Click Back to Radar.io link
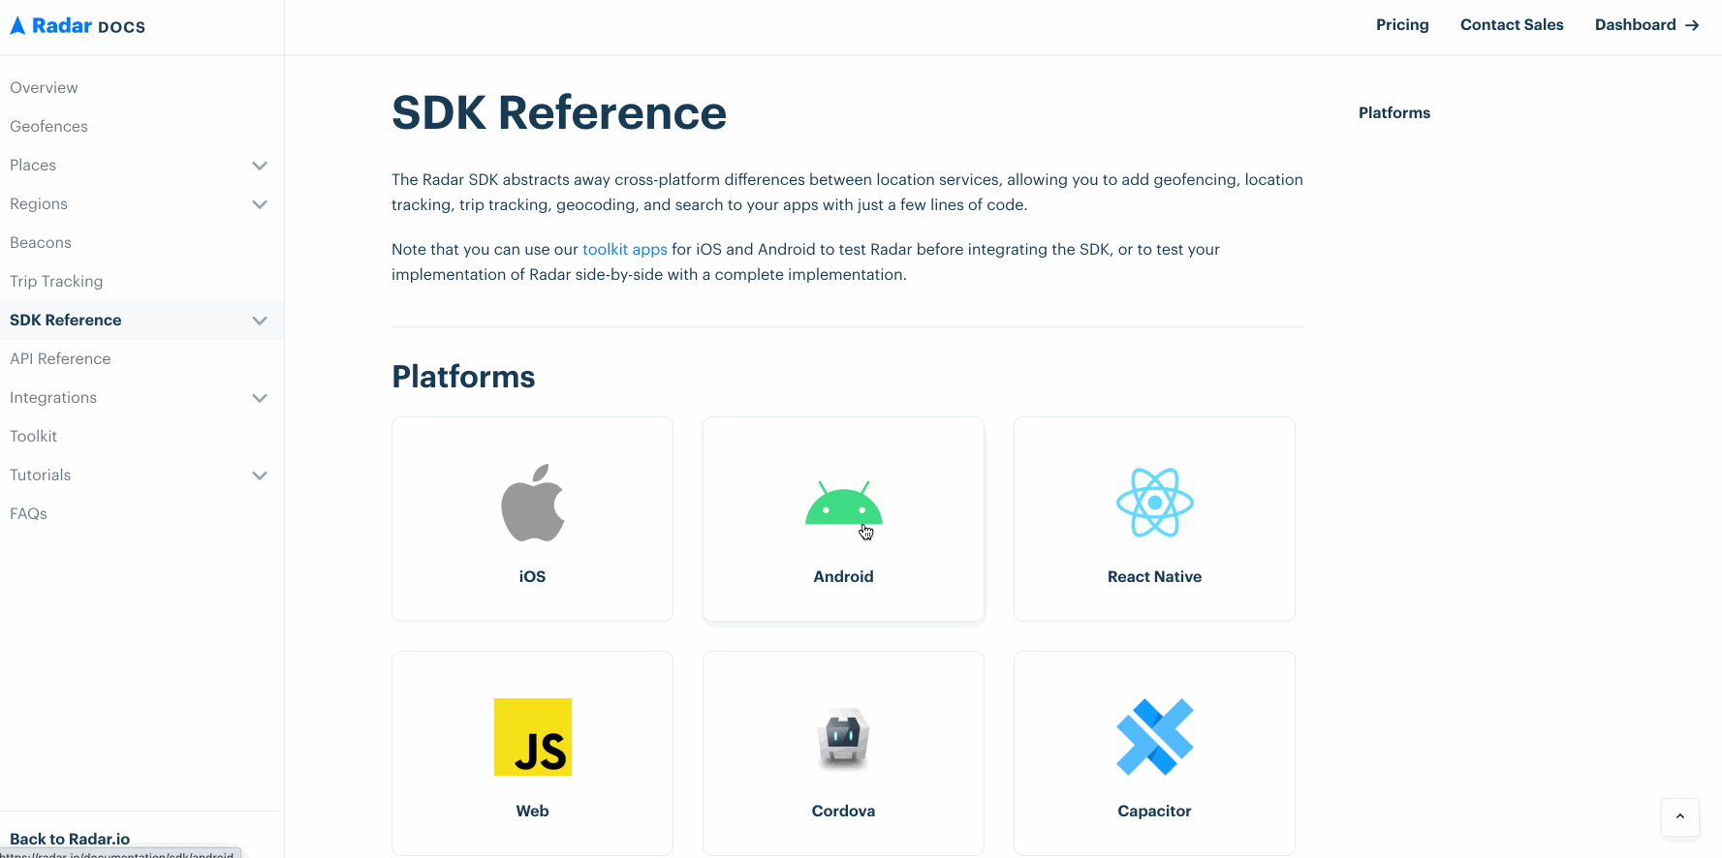The image size is (1722, 858). (x=70, y=839)
